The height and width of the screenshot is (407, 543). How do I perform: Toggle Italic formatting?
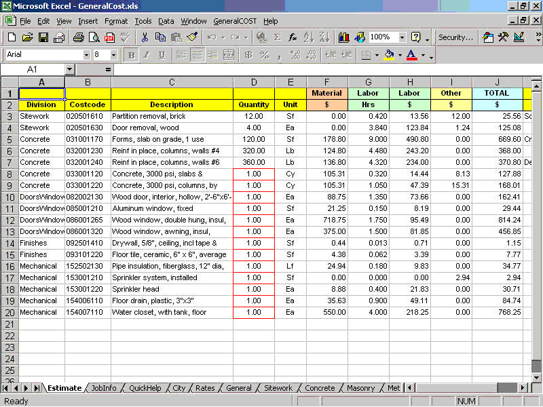[x=146, y=55]
